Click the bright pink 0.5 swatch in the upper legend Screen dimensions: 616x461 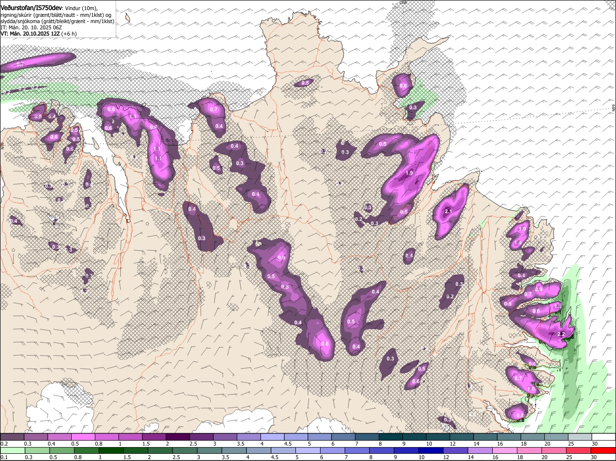coord(83,437)
